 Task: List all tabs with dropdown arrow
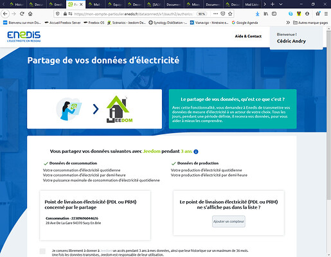281,4
